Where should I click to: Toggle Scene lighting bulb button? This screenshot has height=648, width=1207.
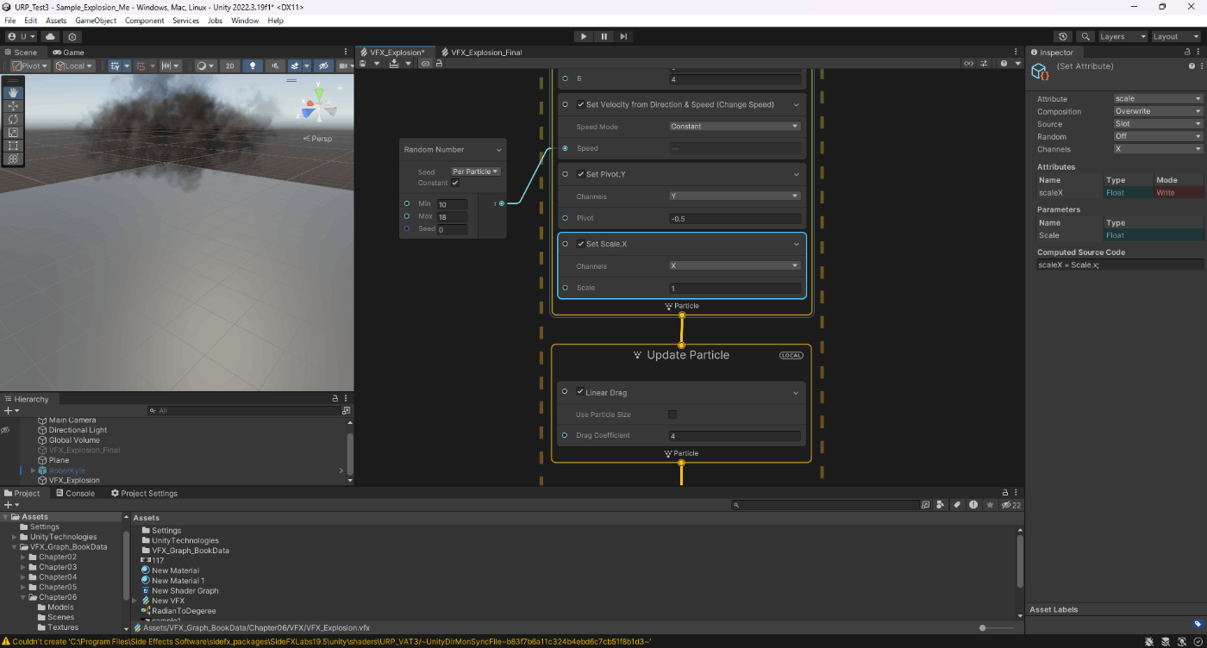[252, 65]
